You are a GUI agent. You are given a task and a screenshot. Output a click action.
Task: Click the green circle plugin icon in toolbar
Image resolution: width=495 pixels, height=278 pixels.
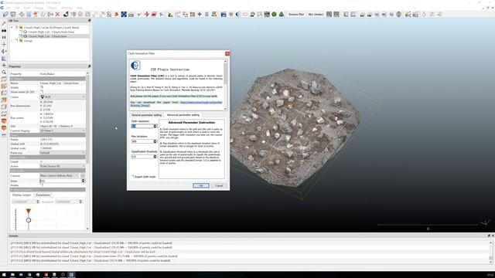[274, 14]
